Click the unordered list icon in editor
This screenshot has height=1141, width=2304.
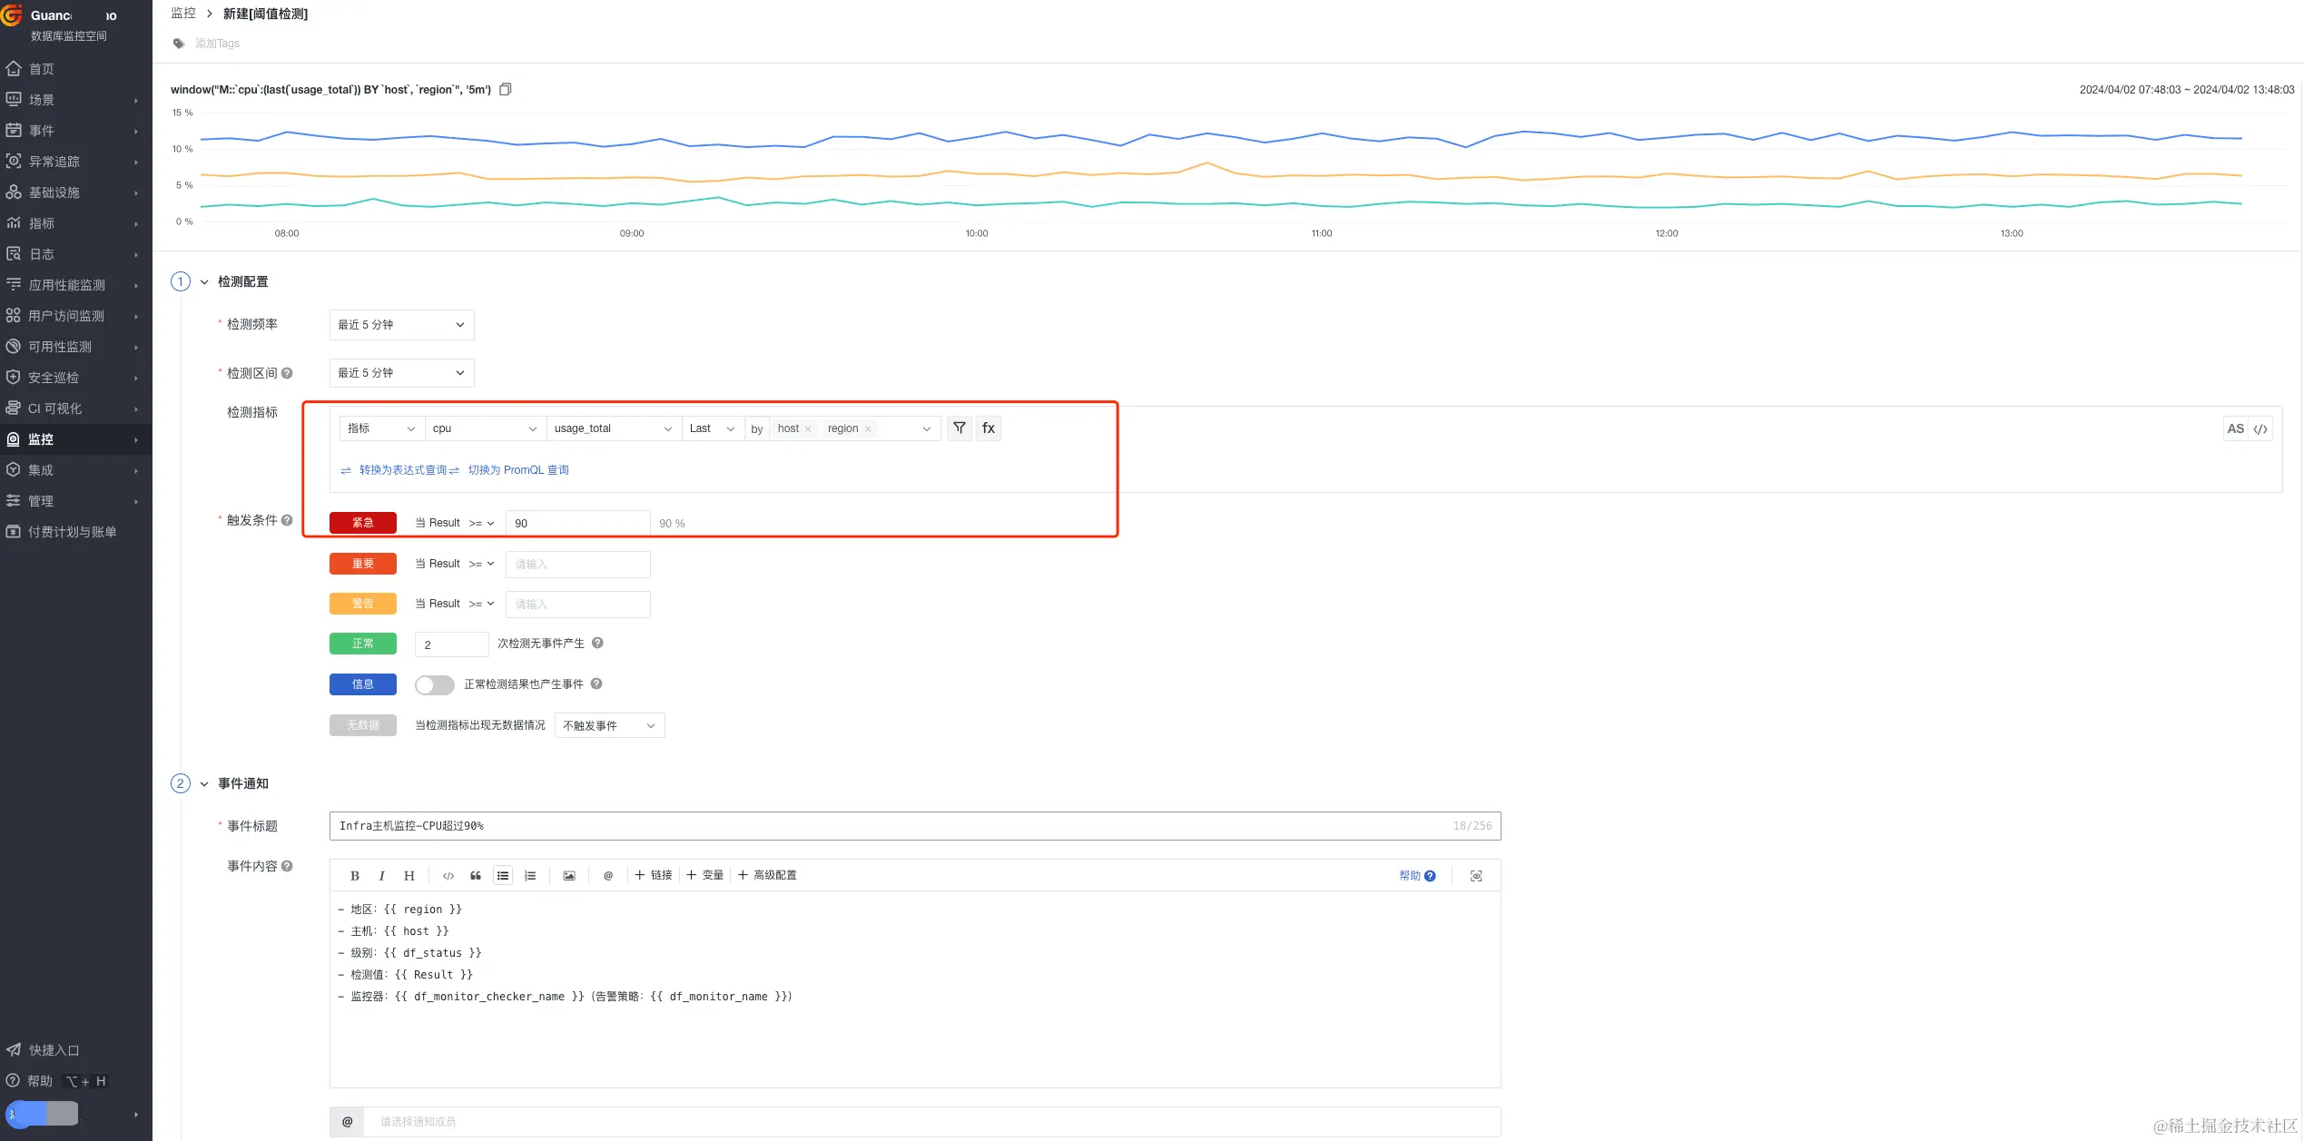tap(503, 876)
